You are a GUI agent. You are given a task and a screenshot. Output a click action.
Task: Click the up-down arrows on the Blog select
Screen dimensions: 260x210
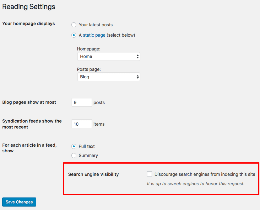click(x=138, y=77)
